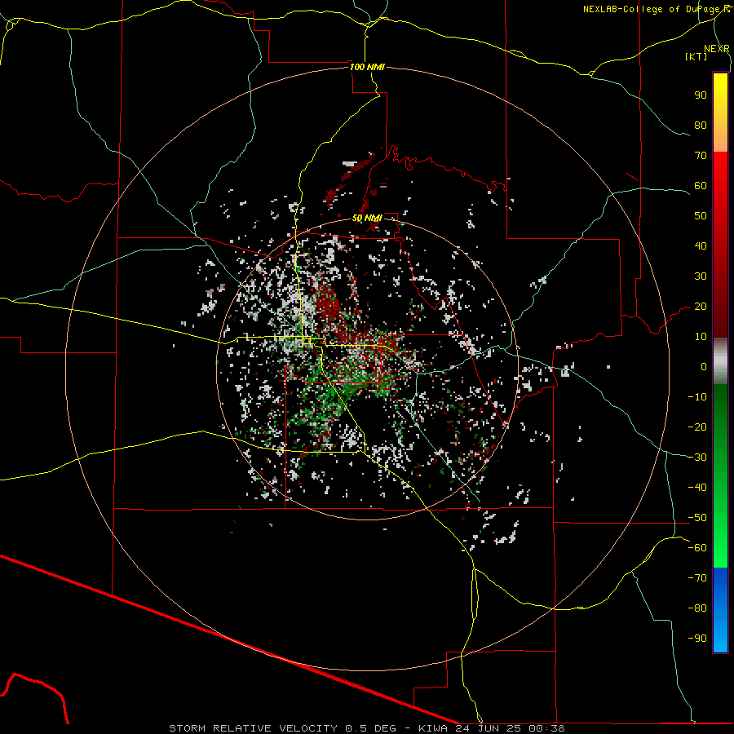Click the -40 value on the velocity scale
734x734 pixels.
tap(697, 488)
